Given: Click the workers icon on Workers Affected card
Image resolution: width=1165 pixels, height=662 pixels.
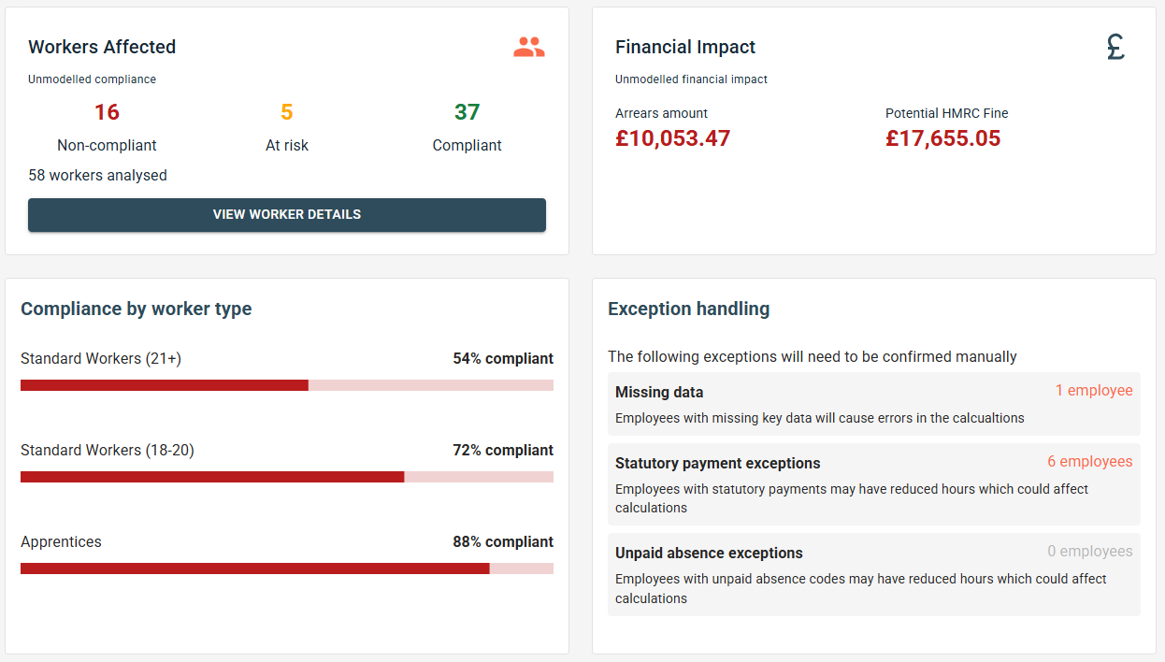Looking at the screenshot, I should point(529,46).
